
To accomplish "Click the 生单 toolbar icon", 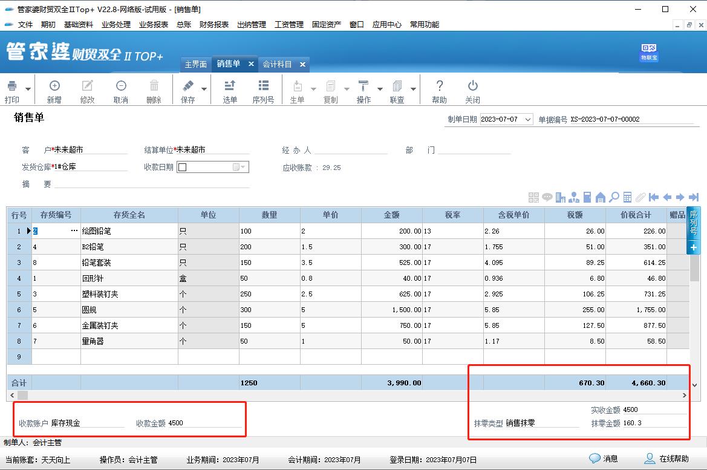I will click(298, 86).
